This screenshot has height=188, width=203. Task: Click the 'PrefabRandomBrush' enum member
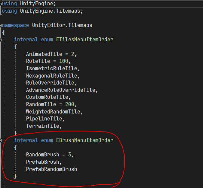(x=52, y=169)
